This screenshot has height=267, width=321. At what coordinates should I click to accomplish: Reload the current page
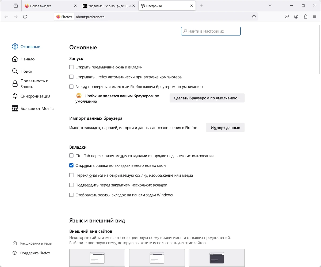click(x=25, y=17)
